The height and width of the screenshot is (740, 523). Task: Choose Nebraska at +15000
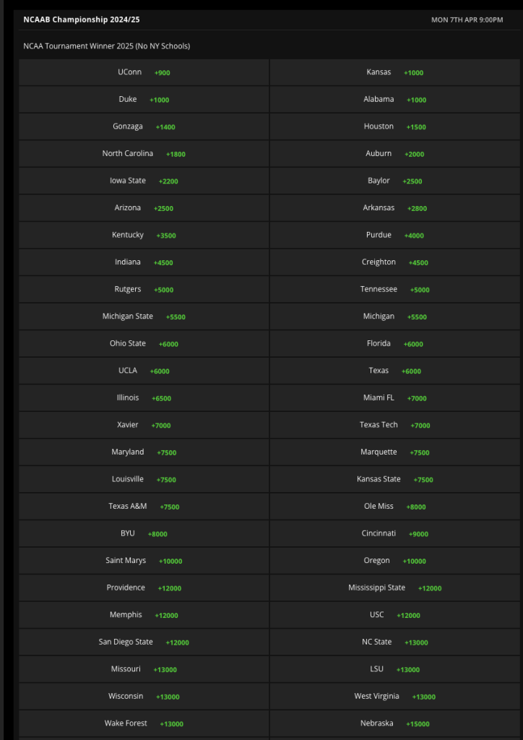tap(394, 723)
